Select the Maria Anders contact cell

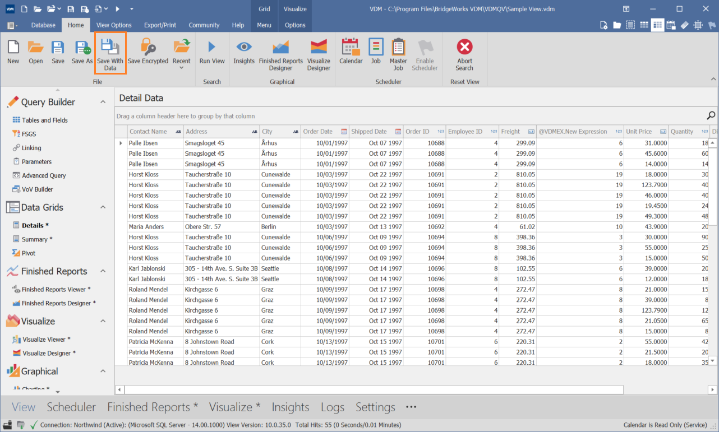point(155,227)
